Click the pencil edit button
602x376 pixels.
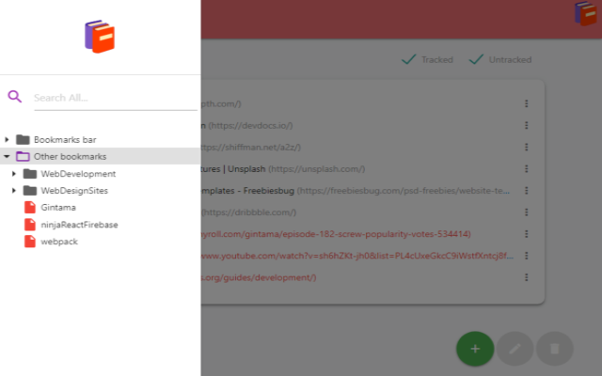point(515,349)
